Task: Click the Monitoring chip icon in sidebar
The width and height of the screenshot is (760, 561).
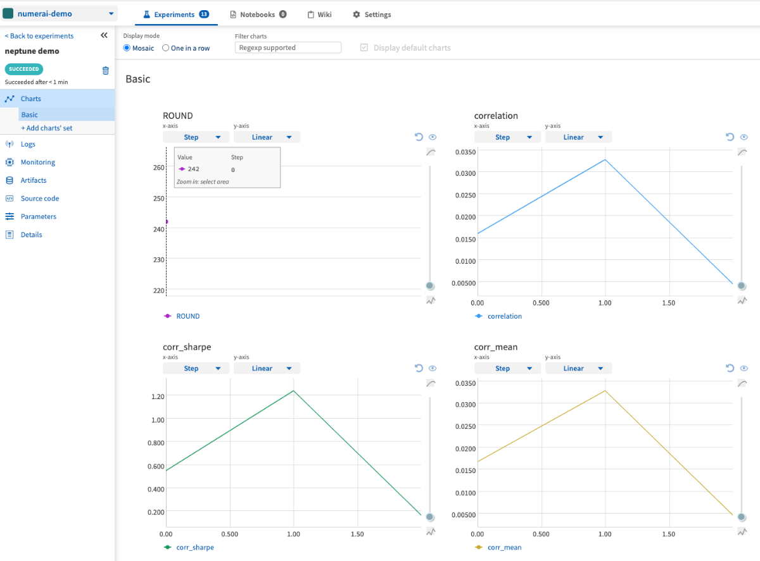Action: [9, 162]
